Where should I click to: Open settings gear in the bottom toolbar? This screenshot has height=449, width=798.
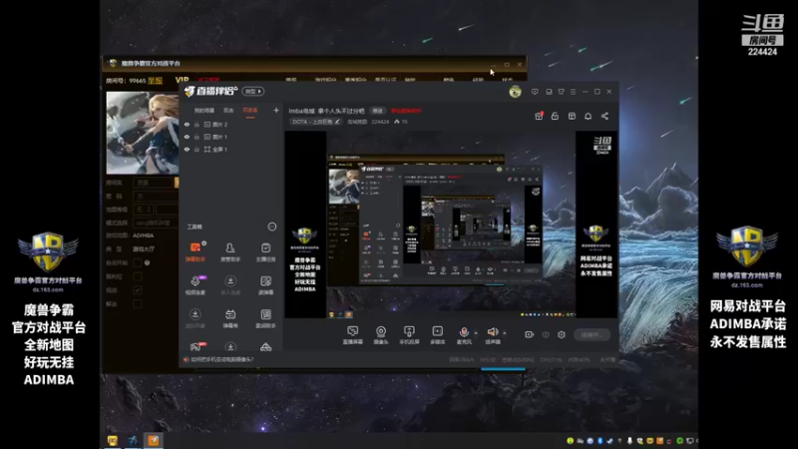click(x=562, y=334)
